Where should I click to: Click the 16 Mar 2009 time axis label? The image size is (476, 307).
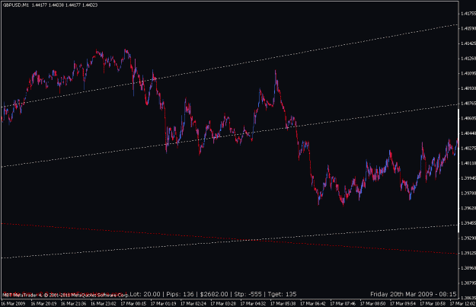coord(13,304)
